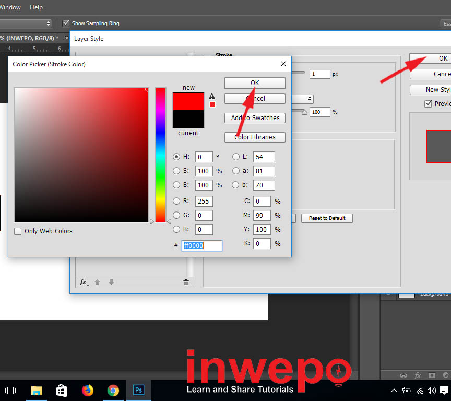Image resolution: width=451 pixels, height=401 pixels.
Task: Click OK in the Color Picker dialog
Action: (255, 83)
